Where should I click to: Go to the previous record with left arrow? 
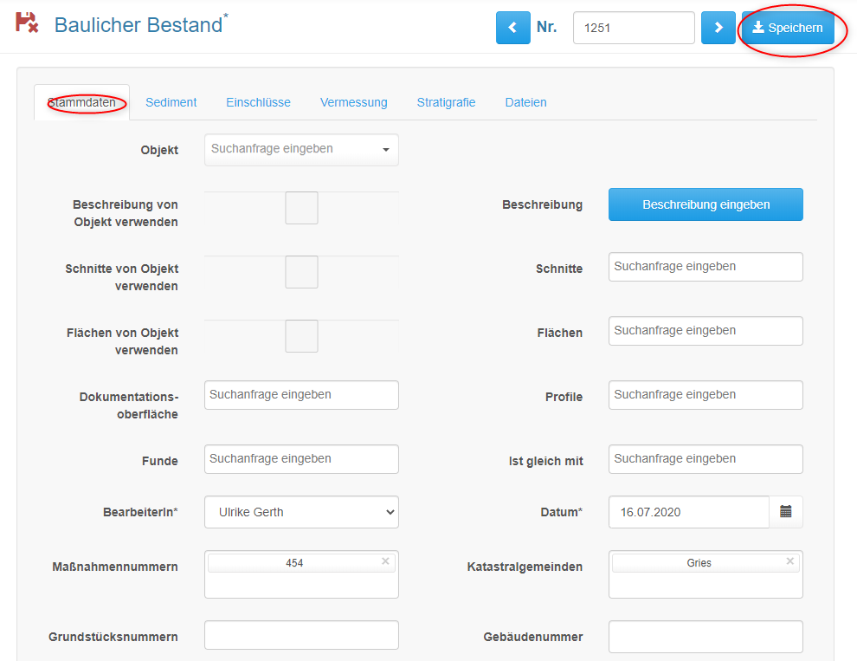tap(512, 28)
